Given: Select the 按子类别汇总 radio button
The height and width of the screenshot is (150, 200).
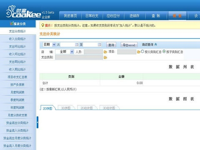Looking at the screenshot, I should click(x=164, y=51).
